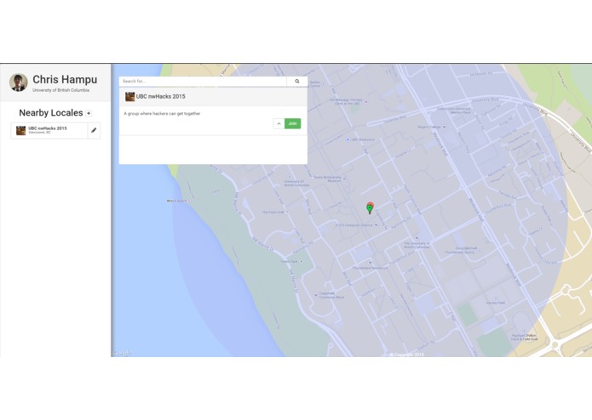Select UBC nwHacks 2015 in Nearby Locales
Screen dimensions: 592x420
[x=49, y=130]
